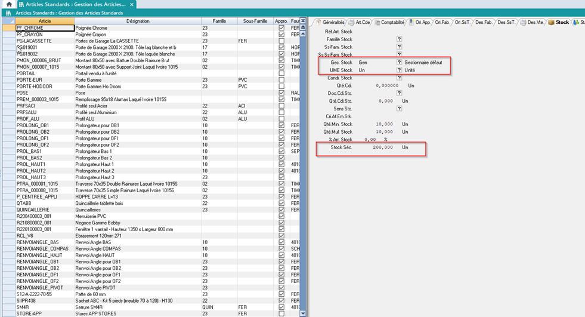
Task: Click the Ges. Stock lookup question mark
Action: click(400, 62)
